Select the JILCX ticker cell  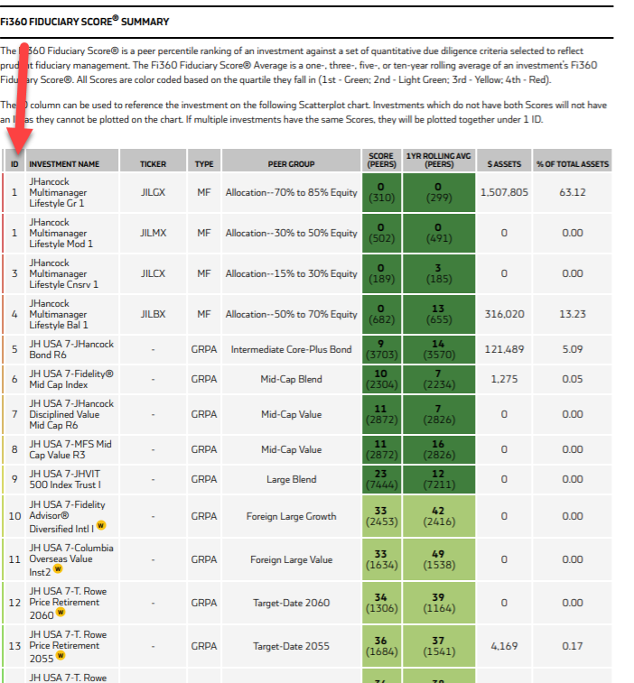153,273
